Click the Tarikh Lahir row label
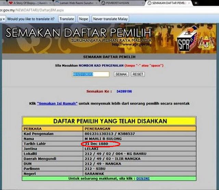The height and width of the screenshot is (190, 219). point(35,144)
